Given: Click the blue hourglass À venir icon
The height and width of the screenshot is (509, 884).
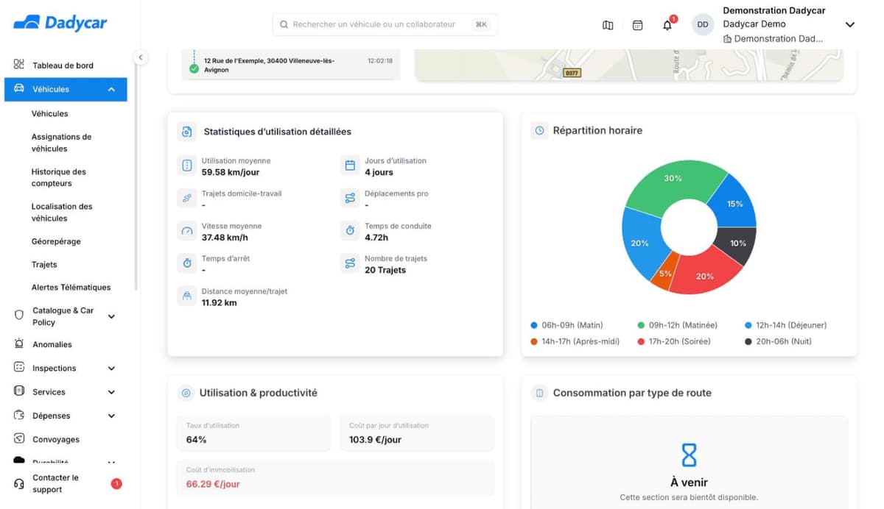Looking at the screenshot, I should click(x=689, y=455).
